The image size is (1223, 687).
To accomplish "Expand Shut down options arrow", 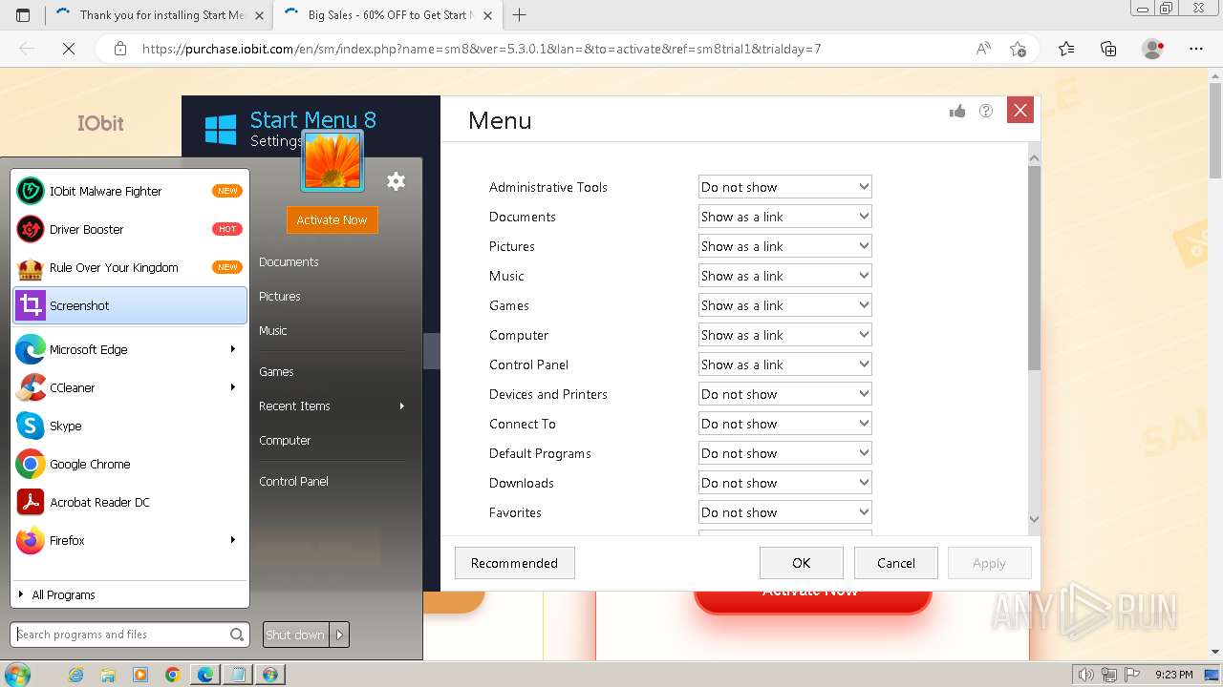I will point(340,635).
